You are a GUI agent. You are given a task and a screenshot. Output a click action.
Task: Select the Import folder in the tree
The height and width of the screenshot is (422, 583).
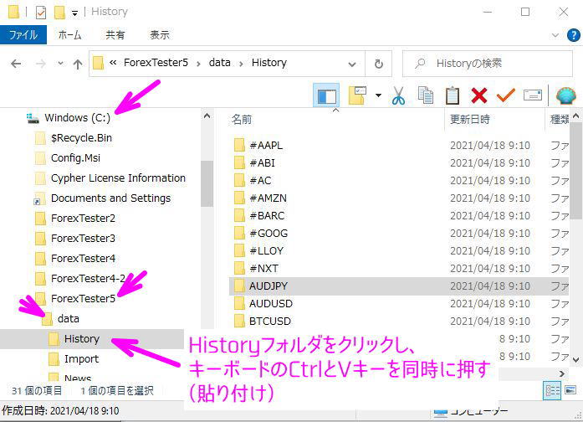click(81, 359)
